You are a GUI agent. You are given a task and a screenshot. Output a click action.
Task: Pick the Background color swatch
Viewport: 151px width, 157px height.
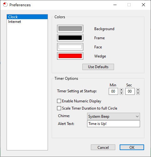70,29
